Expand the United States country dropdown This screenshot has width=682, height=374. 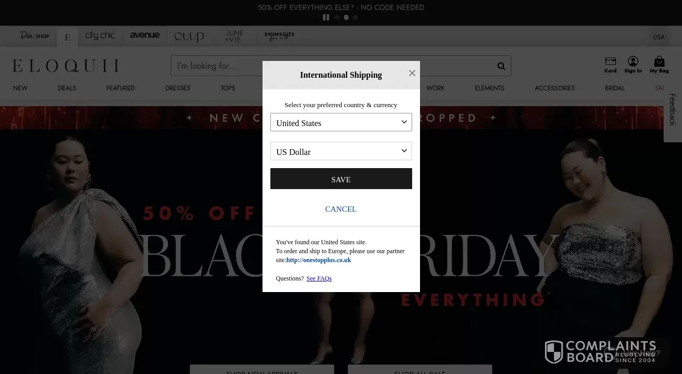341,122
